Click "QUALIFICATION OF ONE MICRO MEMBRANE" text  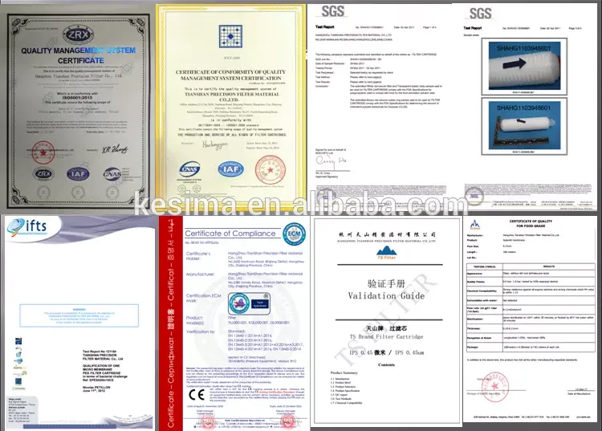click(101, 368)
